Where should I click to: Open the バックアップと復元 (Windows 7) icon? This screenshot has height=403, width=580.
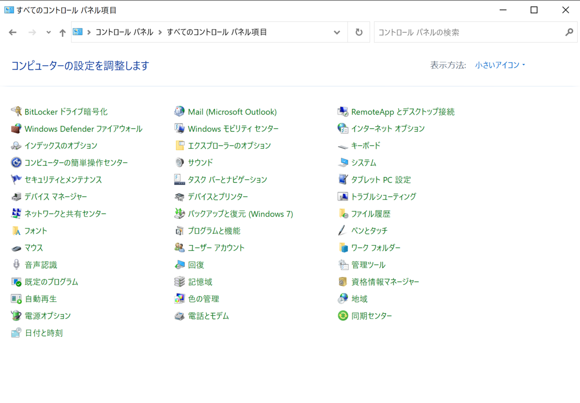[180, 214]
